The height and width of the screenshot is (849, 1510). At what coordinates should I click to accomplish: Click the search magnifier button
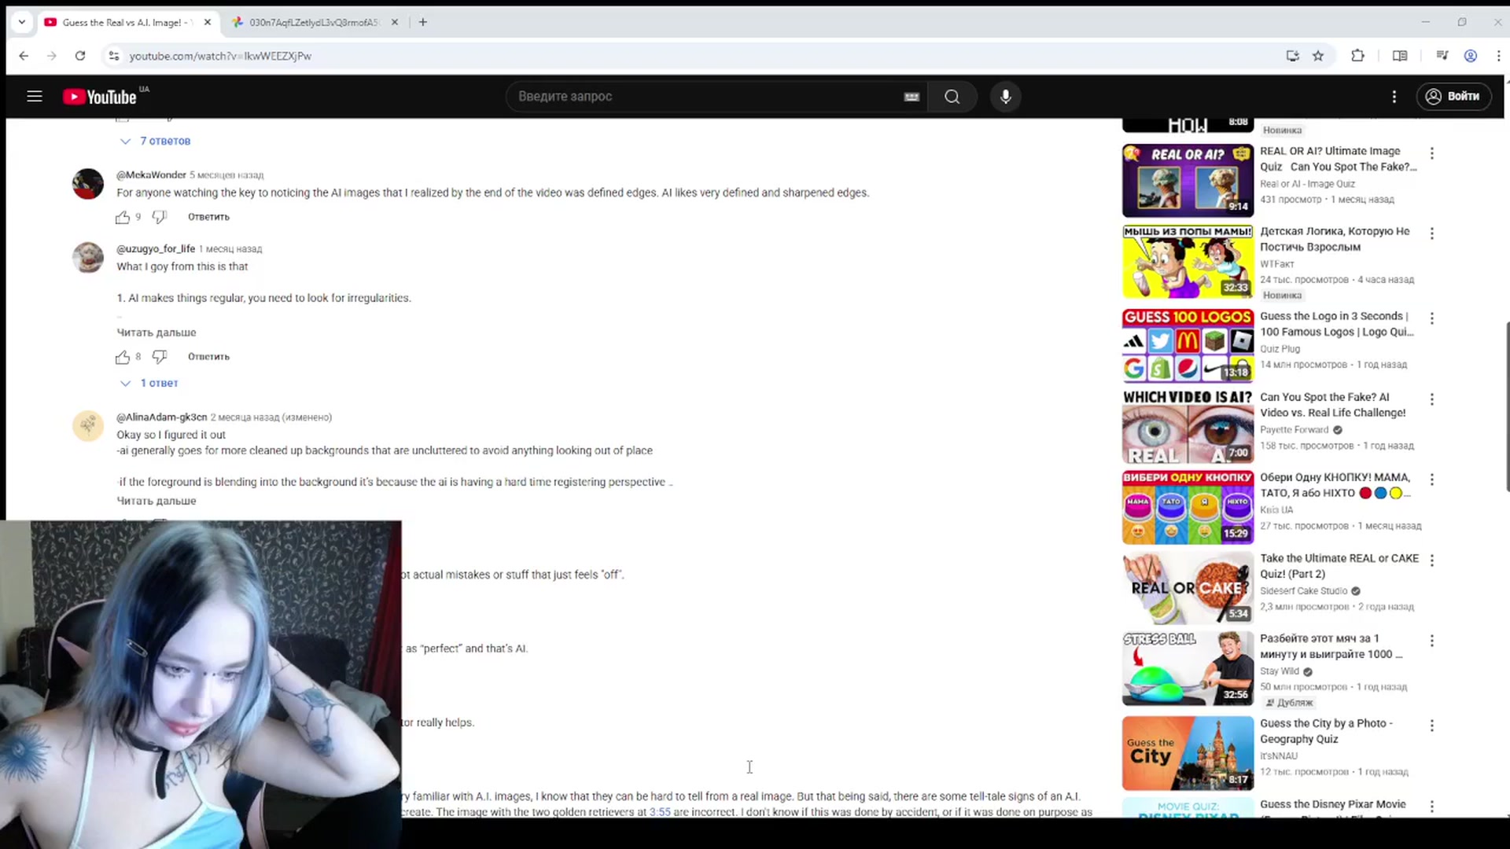pyautogui.click(x=952, y=96)
